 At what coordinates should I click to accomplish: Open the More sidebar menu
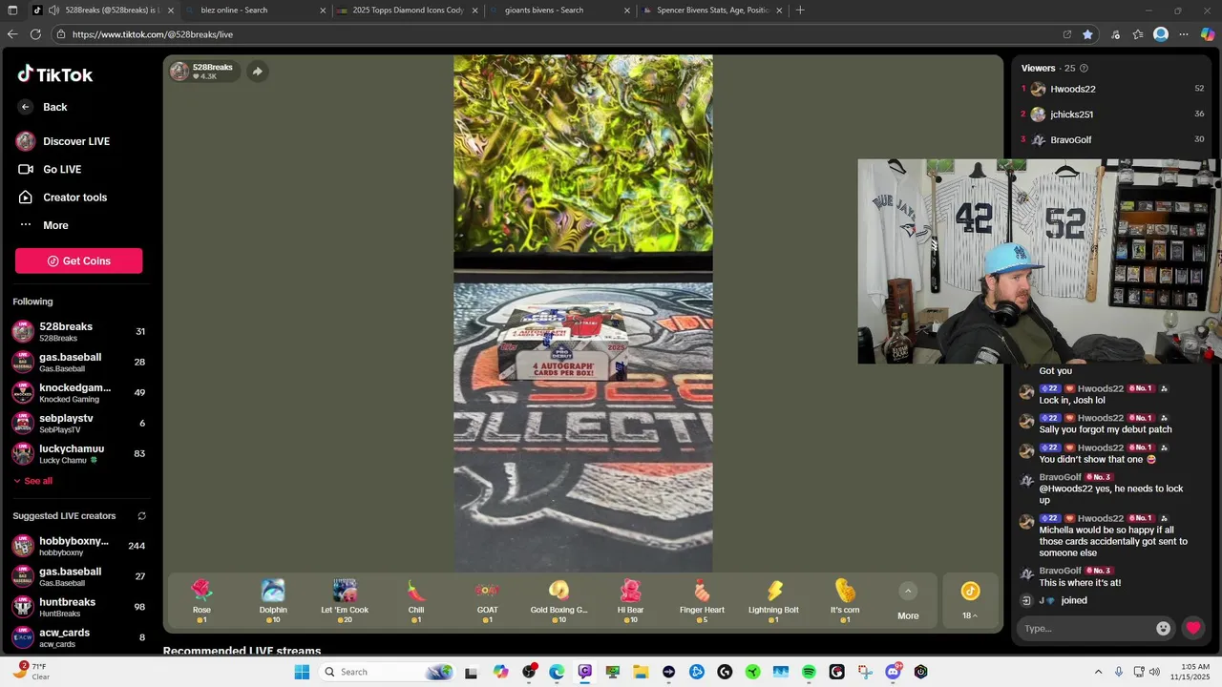(44, 225)
